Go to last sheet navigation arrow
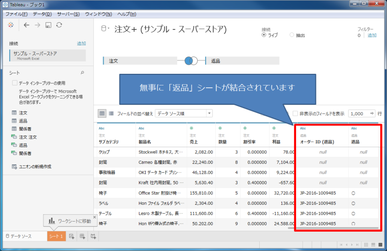This screenshot has height=251, width=387. 357,245
